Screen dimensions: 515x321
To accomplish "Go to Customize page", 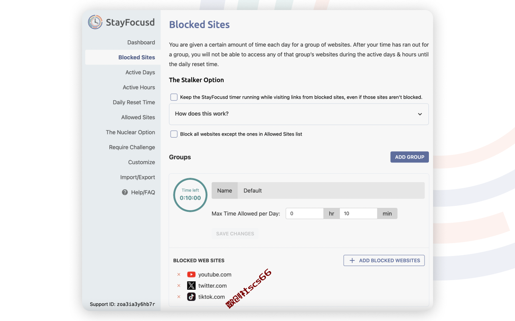I will click(x=142, y=162).
